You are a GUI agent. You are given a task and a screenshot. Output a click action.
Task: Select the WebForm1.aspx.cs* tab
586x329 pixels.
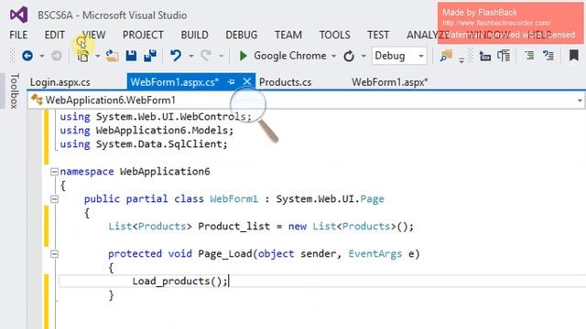pos(175,82)
